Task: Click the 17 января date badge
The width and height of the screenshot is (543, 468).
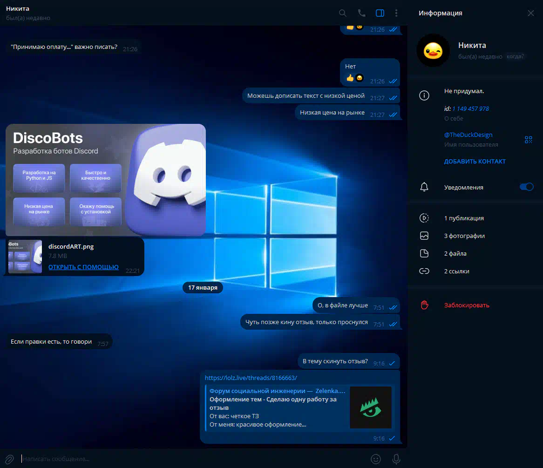Action: pyautogui.click(x=203, y=287)
